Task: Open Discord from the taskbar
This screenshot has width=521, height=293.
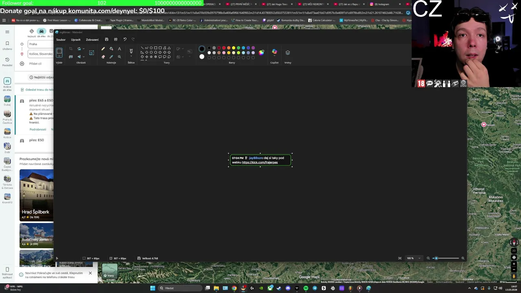Action: pyautogui.click(x=288, y=288)
